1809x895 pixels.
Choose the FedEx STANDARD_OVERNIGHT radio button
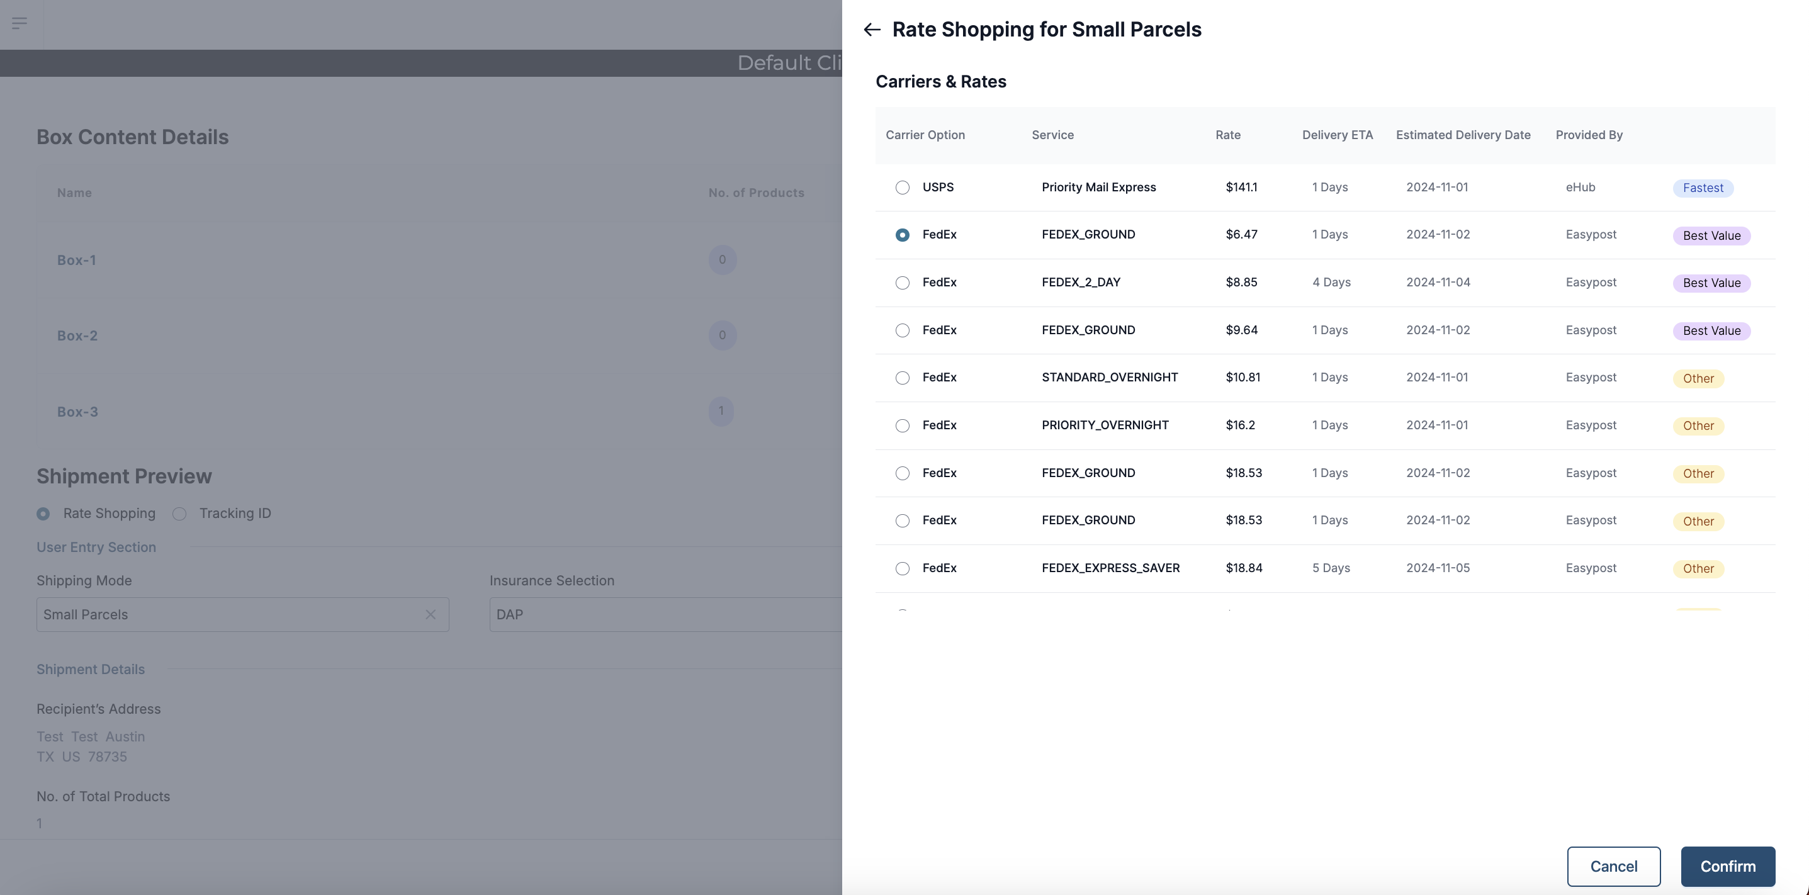tap(903, 378)
